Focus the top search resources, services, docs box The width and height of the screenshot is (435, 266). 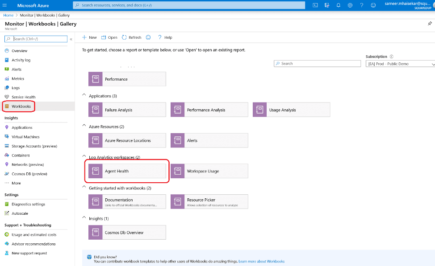[x=189, y=5]
